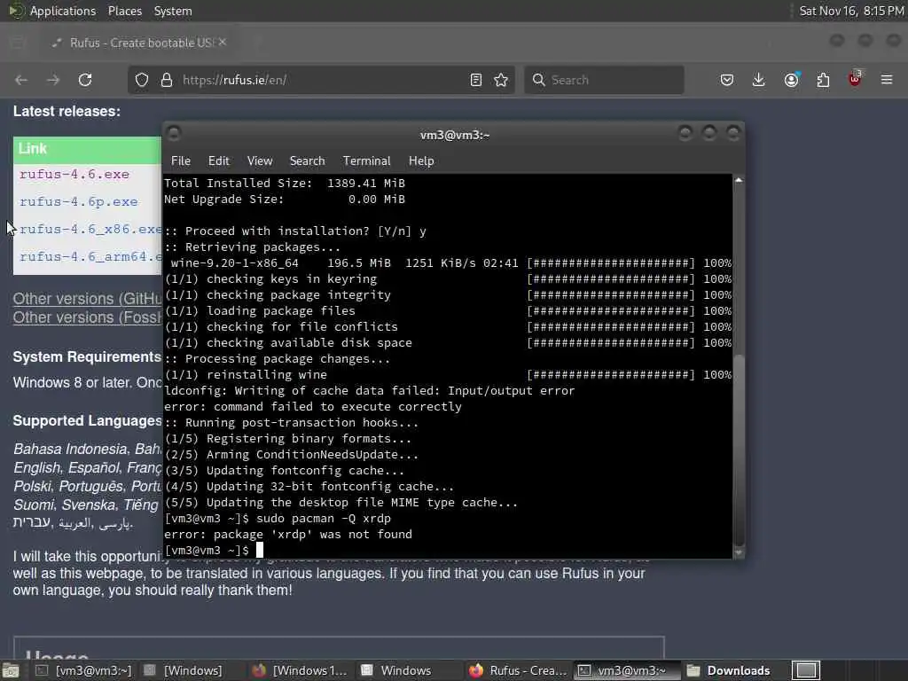The width and height of the screenshot is (908, 681).
Task: Open the Pocket save icon
Action: click(x=727, y=80)
